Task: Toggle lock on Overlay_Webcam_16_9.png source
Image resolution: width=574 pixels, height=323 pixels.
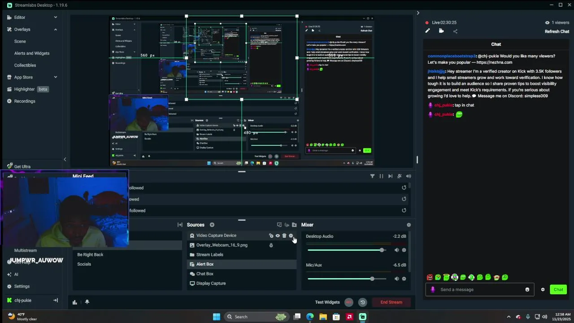Action: tap(271, 245)
